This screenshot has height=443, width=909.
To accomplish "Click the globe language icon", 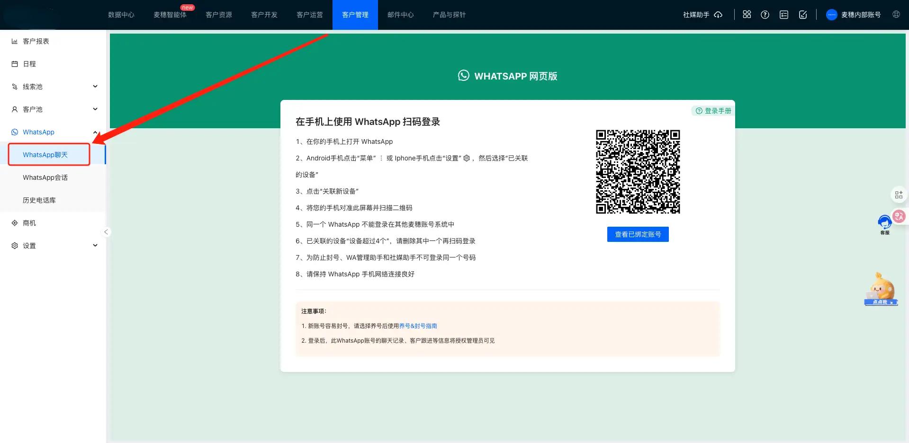I will [896, 15].
